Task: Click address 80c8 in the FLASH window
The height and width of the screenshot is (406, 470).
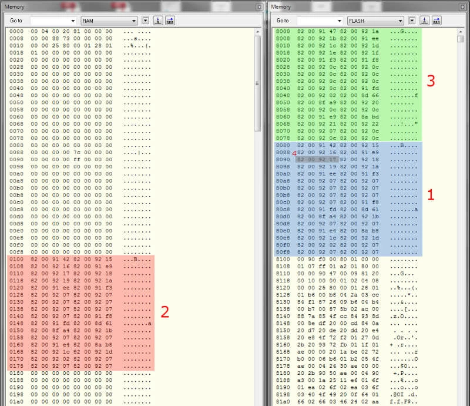Action: [x=283, y=209]
